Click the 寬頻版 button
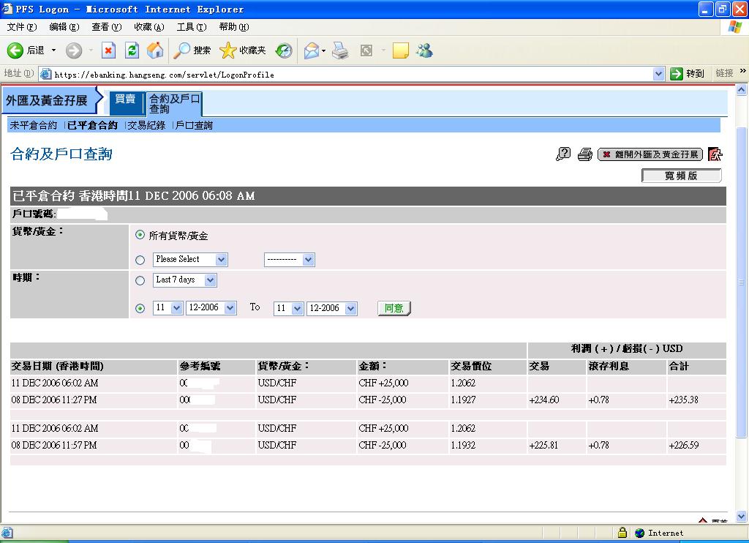This screenshot has height=543, width=749. tap(681, 176)
